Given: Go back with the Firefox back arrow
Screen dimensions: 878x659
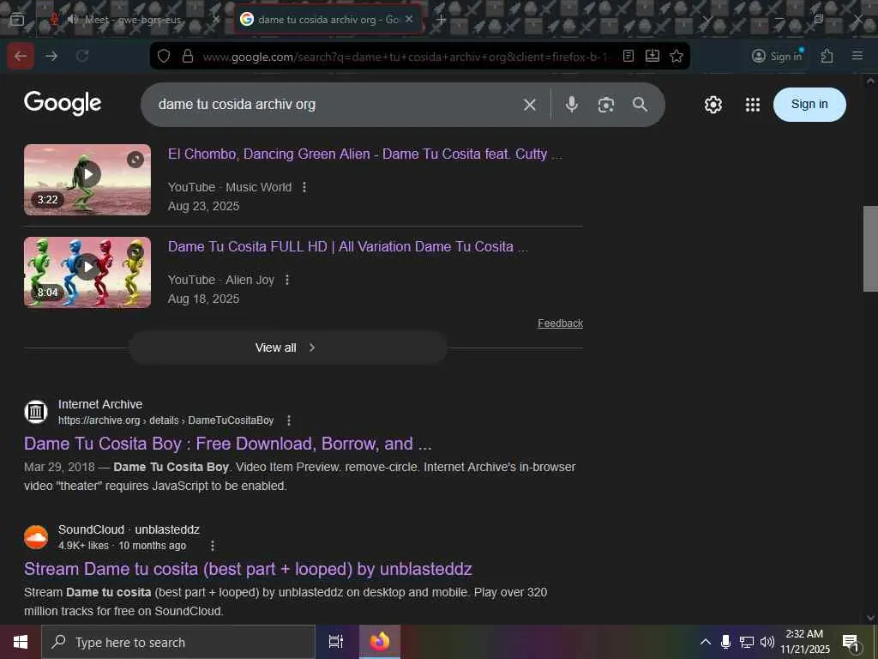Looking at the screenshot, I should [21, 56].
